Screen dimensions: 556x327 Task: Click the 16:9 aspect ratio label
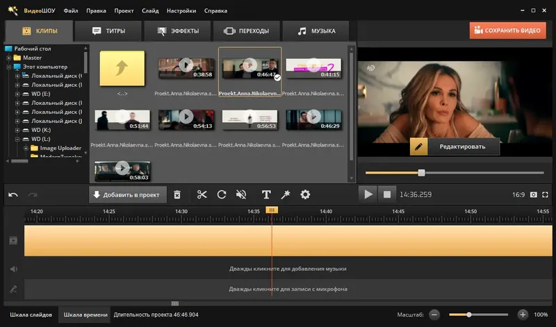518,194
